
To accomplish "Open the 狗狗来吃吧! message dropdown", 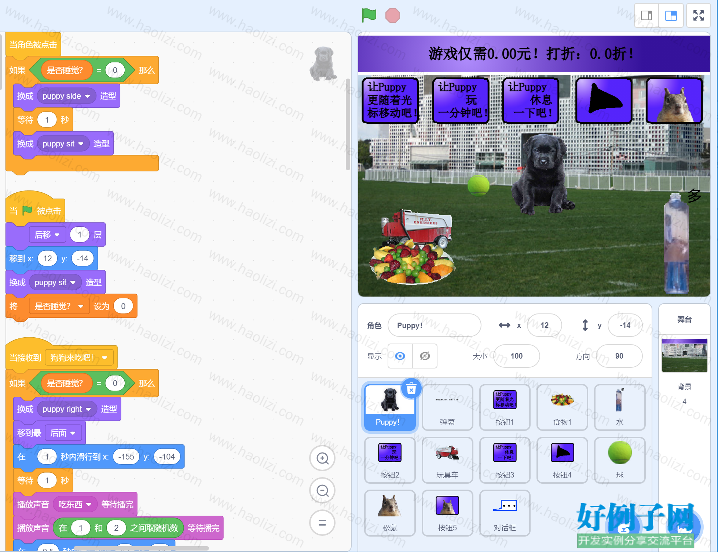I will (x=79, y=358).
